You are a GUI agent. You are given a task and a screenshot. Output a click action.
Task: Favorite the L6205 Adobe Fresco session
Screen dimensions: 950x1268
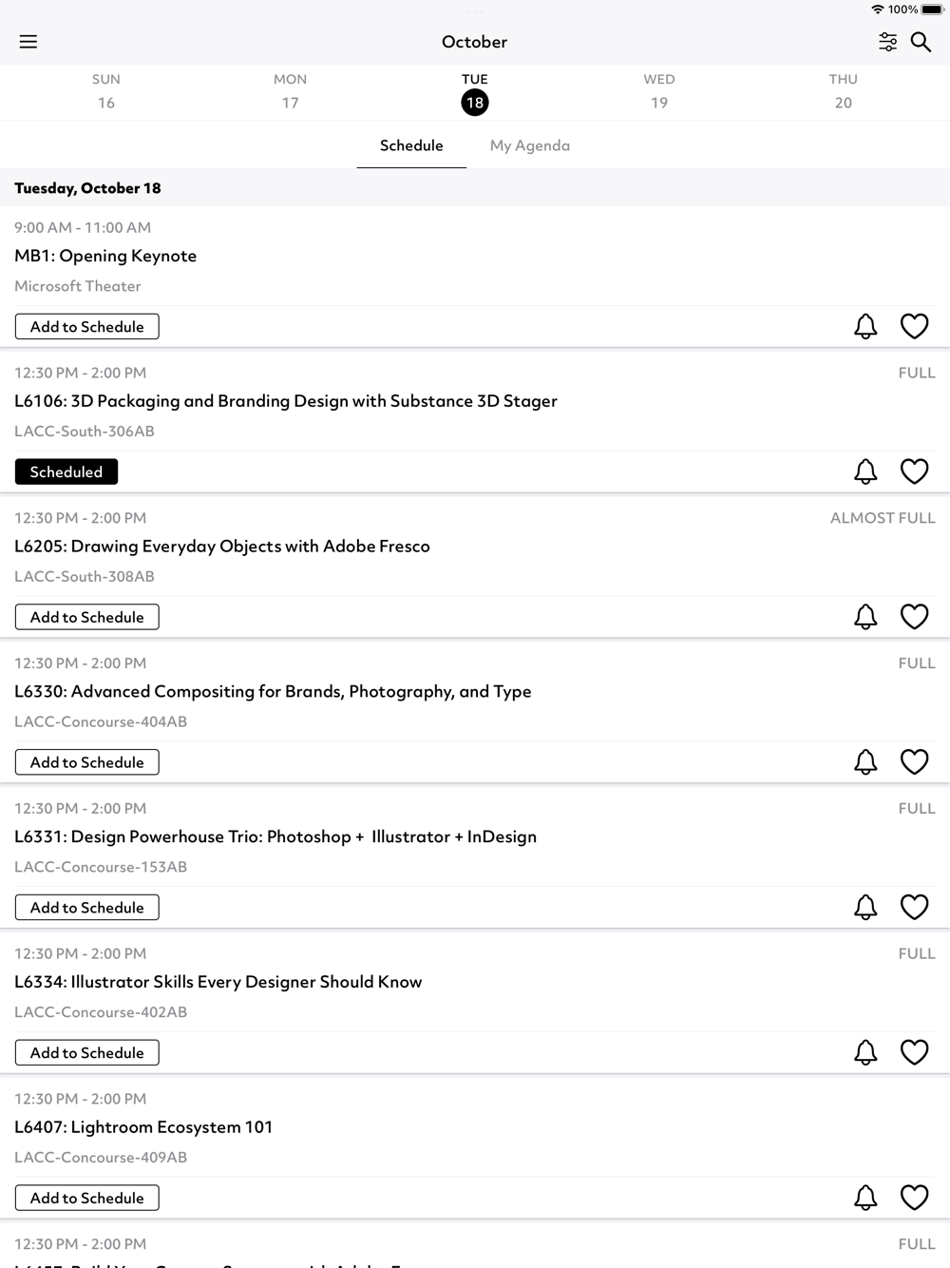click(914, 617)
